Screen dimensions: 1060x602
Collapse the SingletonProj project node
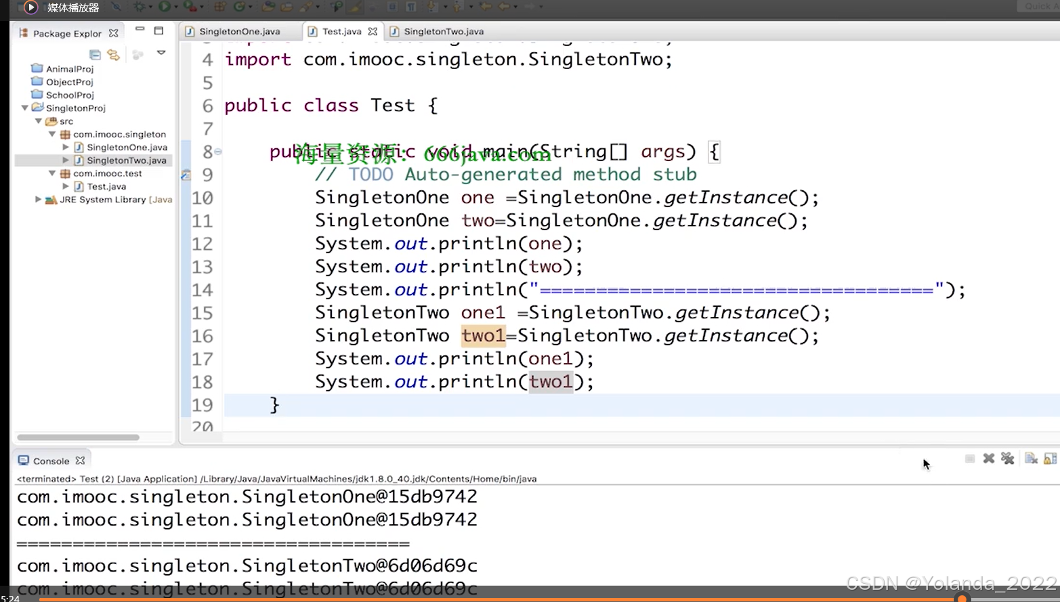[25, 108]
